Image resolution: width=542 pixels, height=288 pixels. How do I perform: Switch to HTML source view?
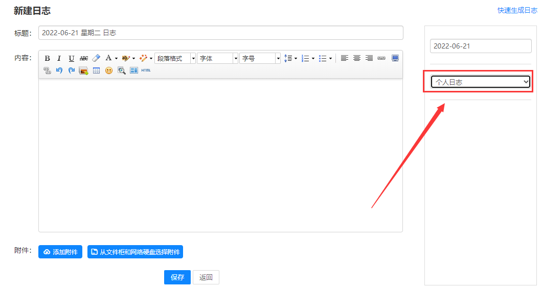146,70
